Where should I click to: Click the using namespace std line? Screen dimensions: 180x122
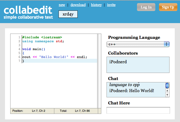coord(43,41)
